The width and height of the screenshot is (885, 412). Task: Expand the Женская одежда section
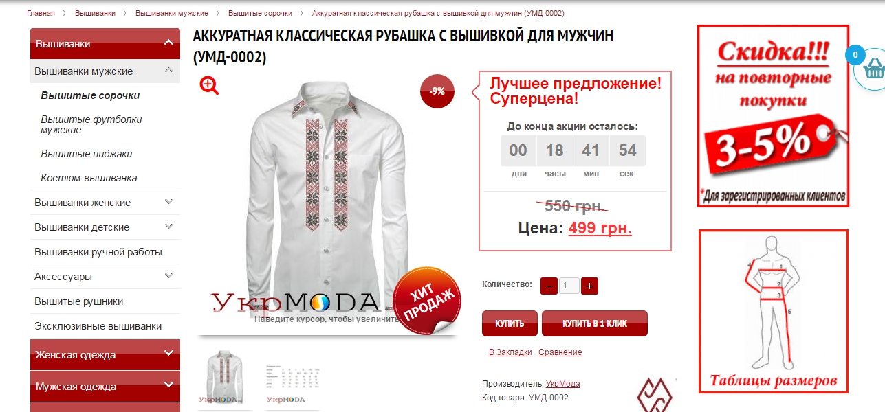point(168,354)
